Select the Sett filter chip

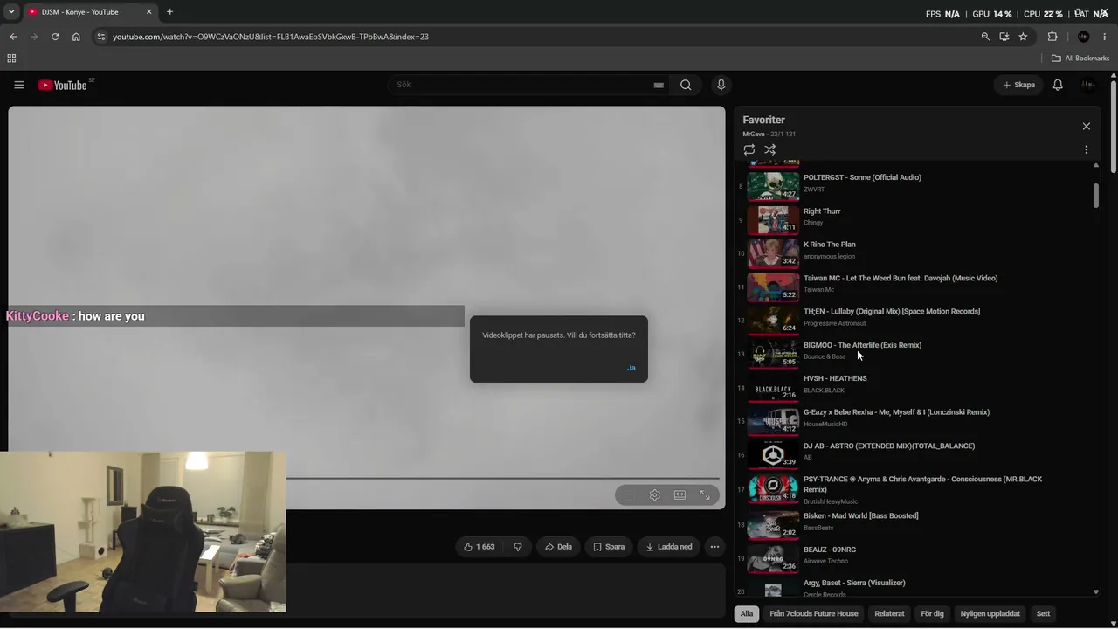pyautogui.click(x=1043, y=614)
